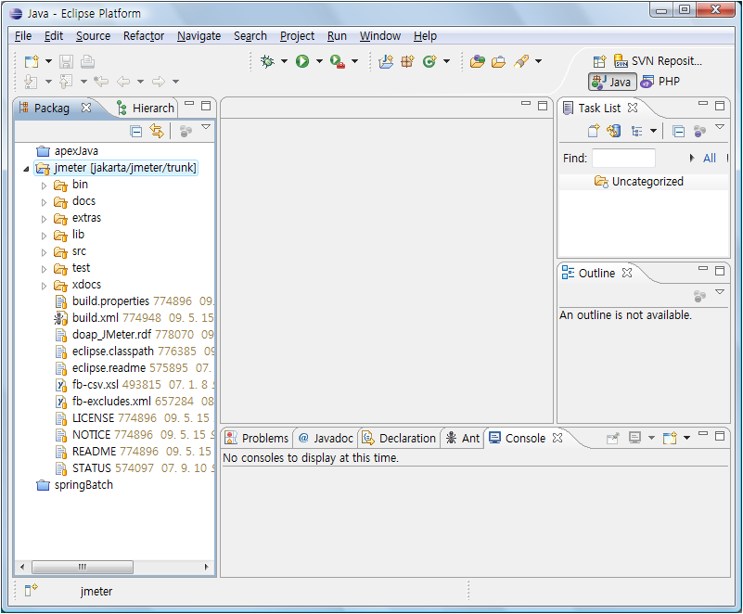743x614 pixels.
Task: Switch to the PHP perspective
Action: pyautogui.click(x=660, y=82)
